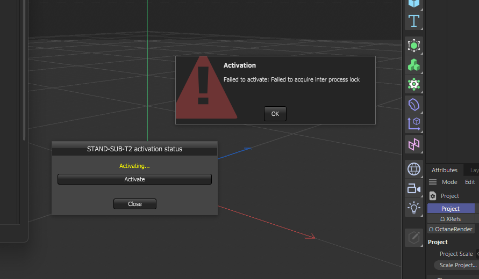Open the Mode menu in Attributes

(449, 182)
